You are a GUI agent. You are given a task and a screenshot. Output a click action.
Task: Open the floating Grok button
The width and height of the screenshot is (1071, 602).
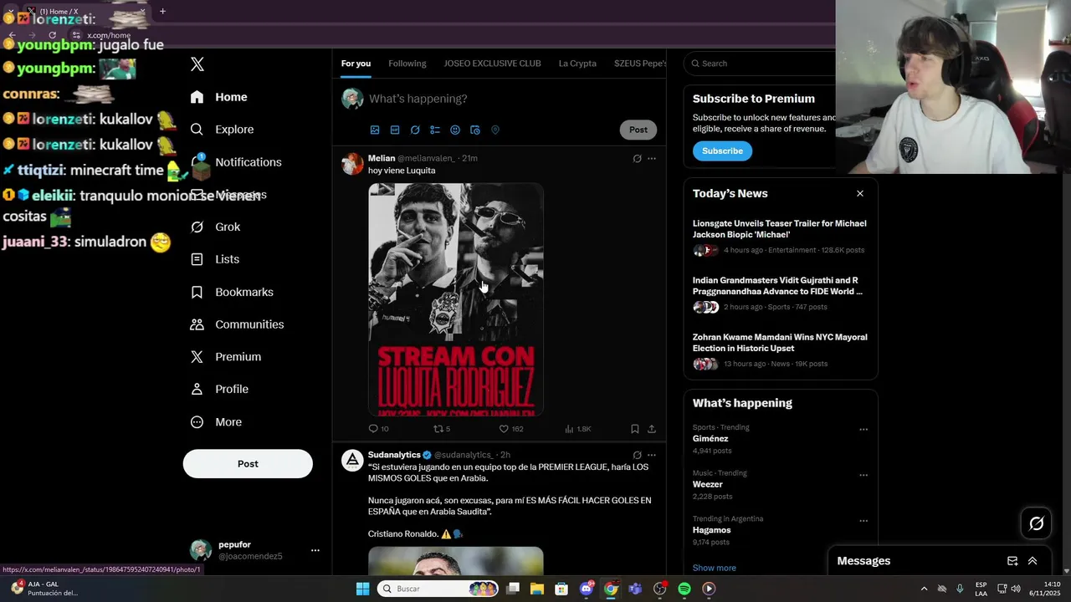(1037, 523)
